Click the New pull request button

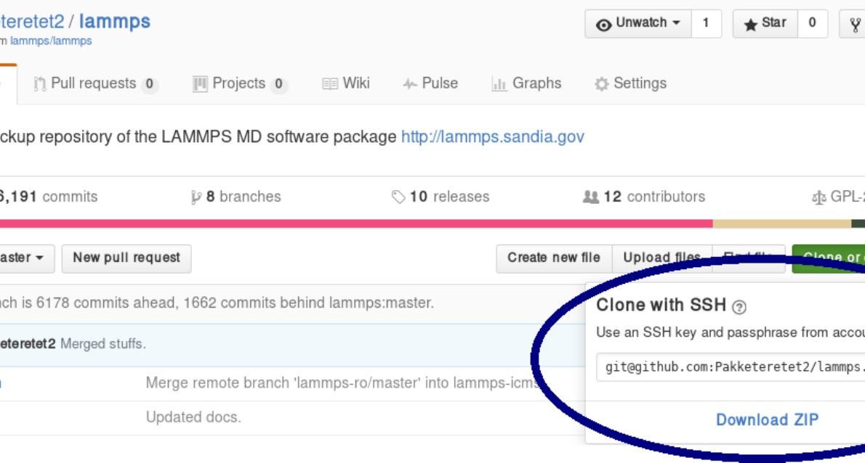[126, 258]
